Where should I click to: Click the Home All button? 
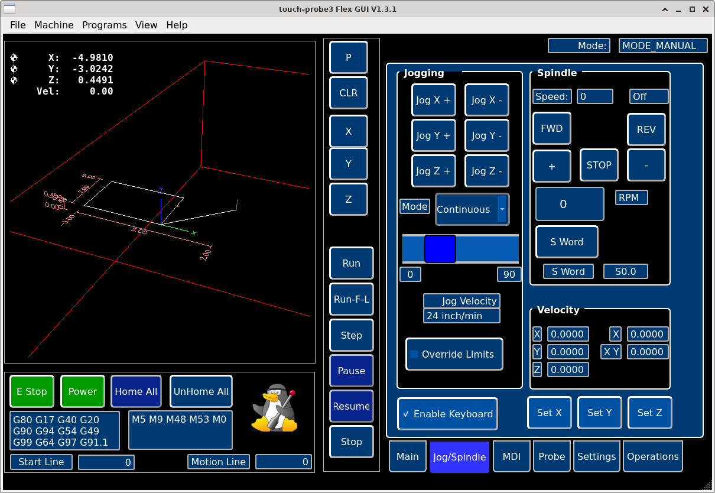(136, 391)
